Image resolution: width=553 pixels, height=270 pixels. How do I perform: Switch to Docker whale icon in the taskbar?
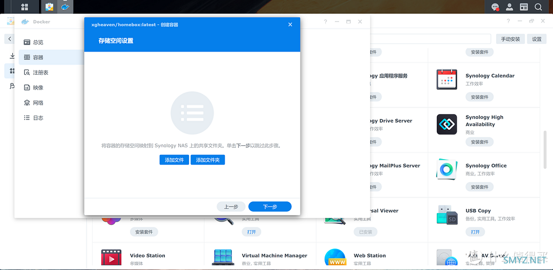[x=65, y=7]
